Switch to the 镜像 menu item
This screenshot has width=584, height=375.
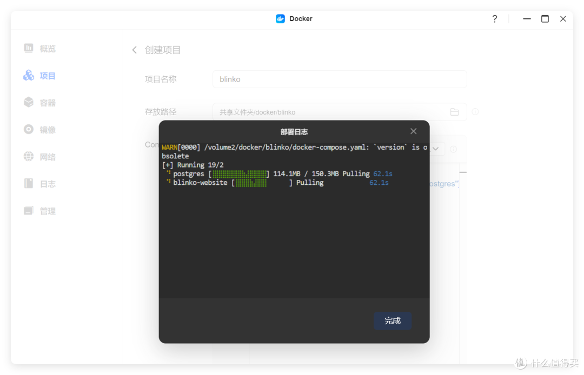click(x=48, y=130)
